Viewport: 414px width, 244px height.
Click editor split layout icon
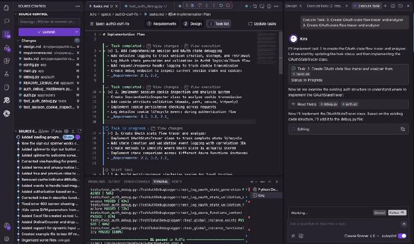(x=269, y=6)
